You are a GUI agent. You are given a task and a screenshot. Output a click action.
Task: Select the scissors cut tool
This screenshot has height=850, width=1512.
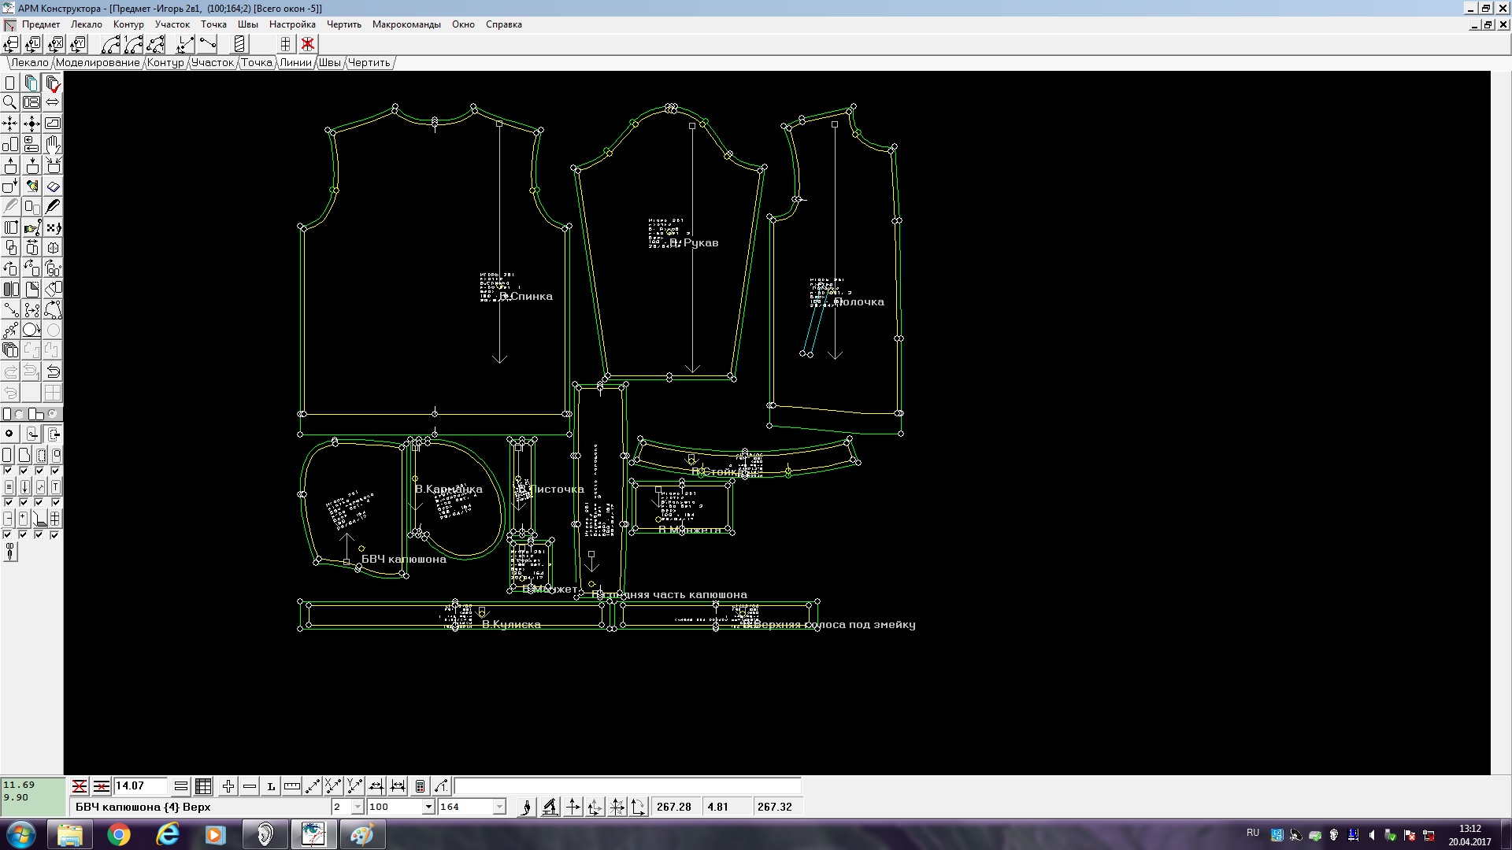(x=9, y=552)
